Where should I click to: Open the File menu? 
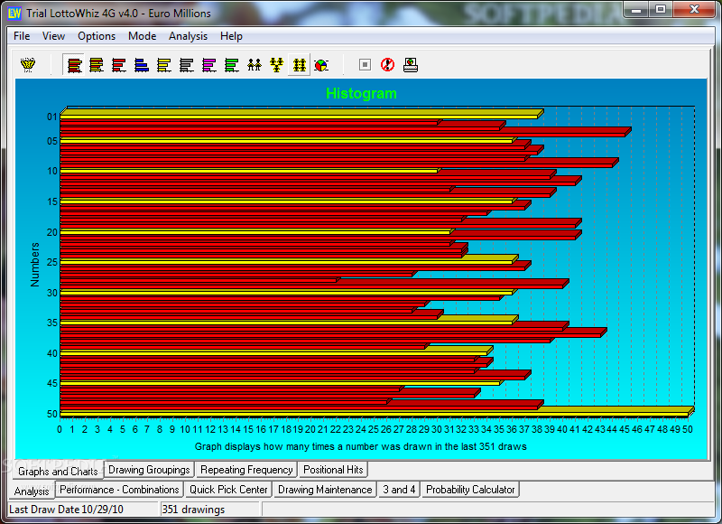coord(22,36)
